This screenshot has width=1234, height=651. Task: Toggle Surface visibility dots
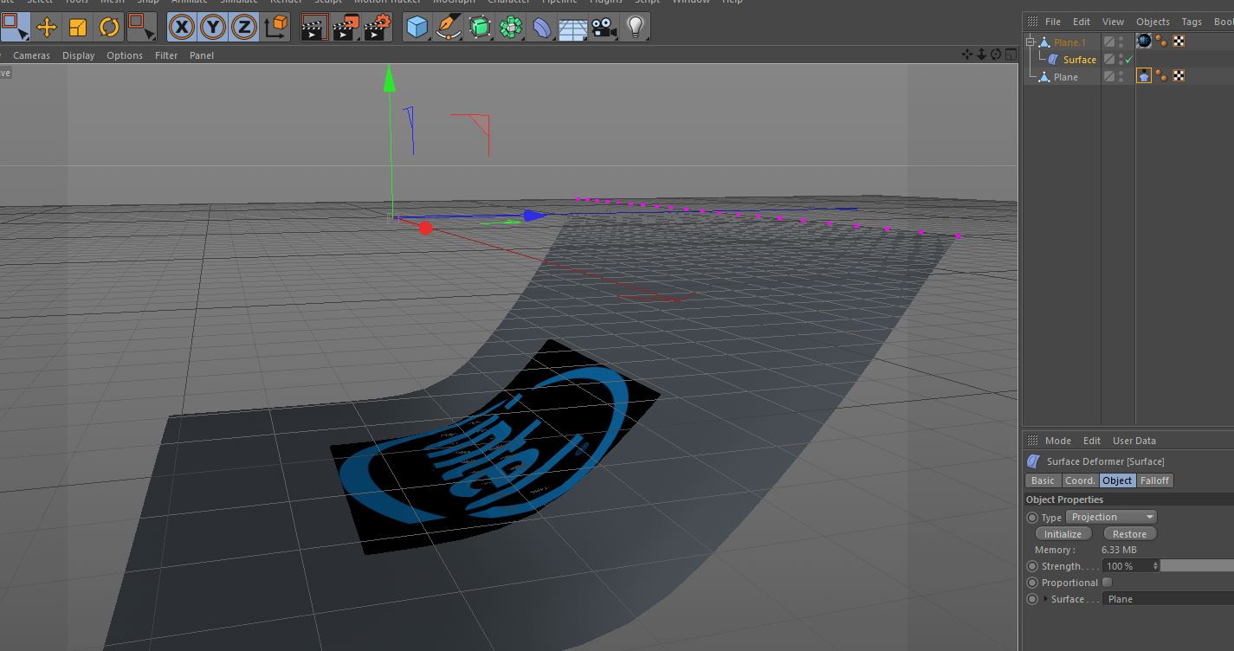[x=1121, y=59]
